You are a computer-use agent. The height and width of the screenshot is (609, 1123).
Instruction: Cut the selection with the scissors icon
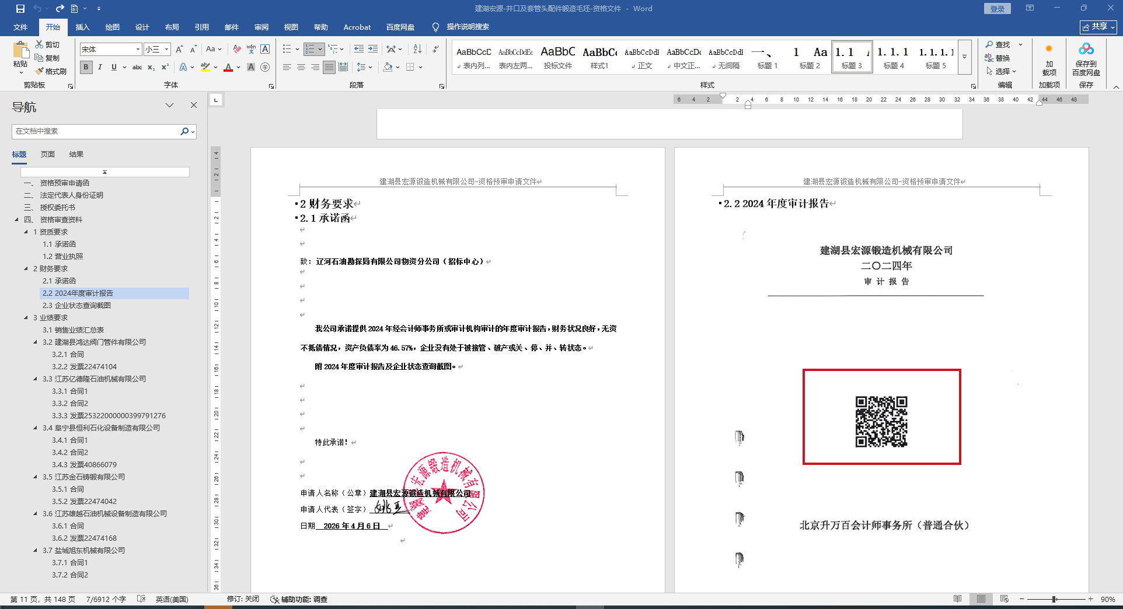point(39,44)
